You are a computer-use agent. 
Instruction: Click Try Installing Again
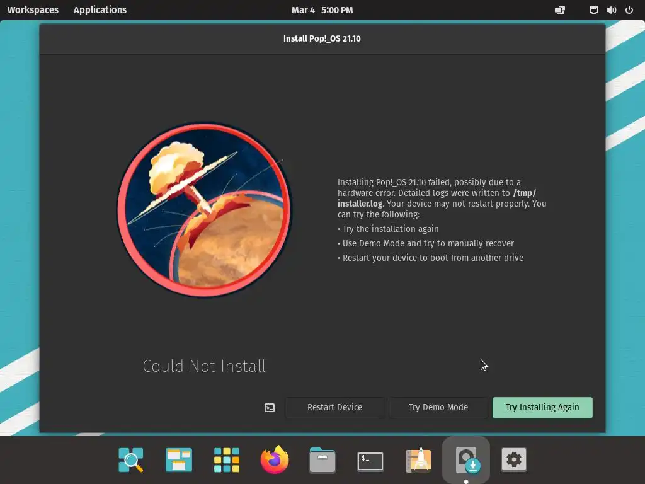[x=542, y=408]
